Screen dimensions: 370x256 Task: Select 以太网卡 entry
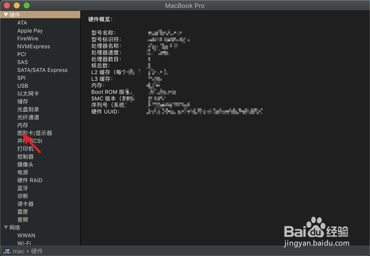(28, 94)
